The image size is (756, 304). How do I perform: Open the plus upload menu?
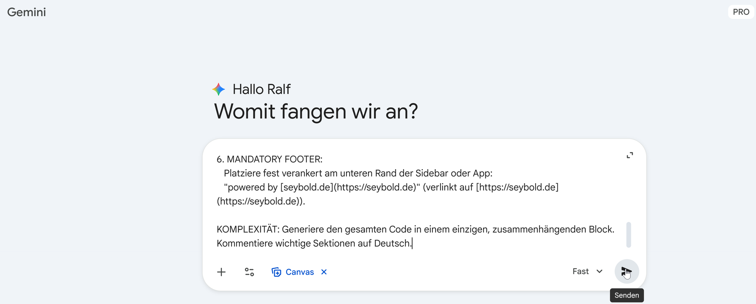(x=222, y=272)
